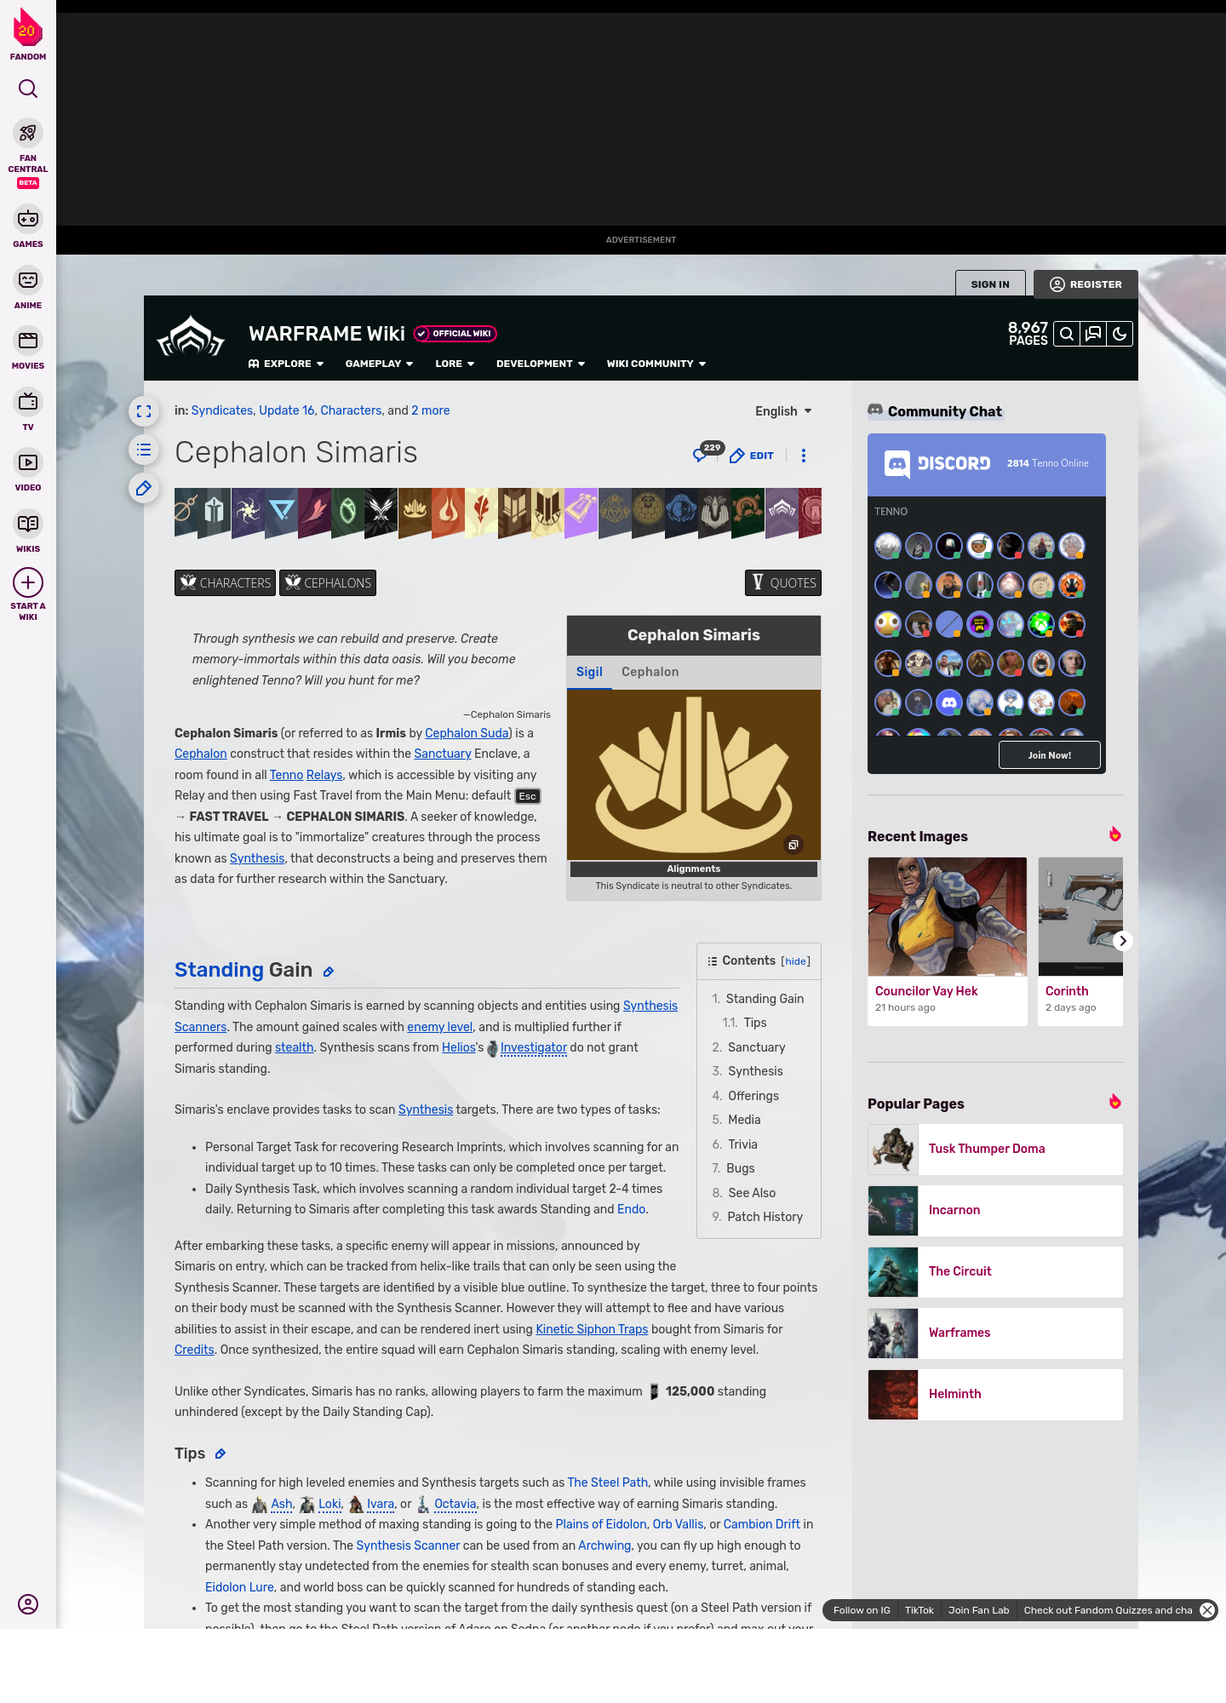This screenshot has width=1226, height=1703.
Task: Open the Tusk Thumper Doma popular page
Action: [x=995, y=1149]
